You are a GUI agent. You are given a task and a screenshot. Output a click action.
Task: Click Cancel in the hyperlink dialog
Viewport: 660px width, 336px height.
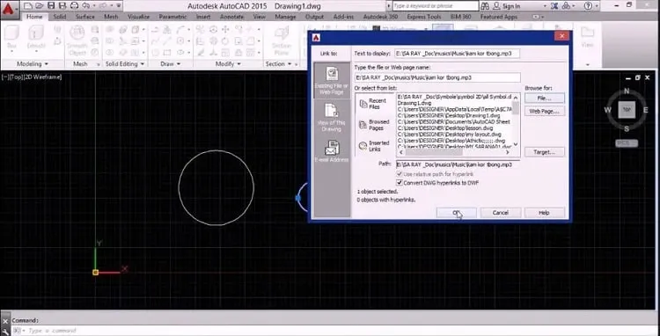(x=501, y=213)
